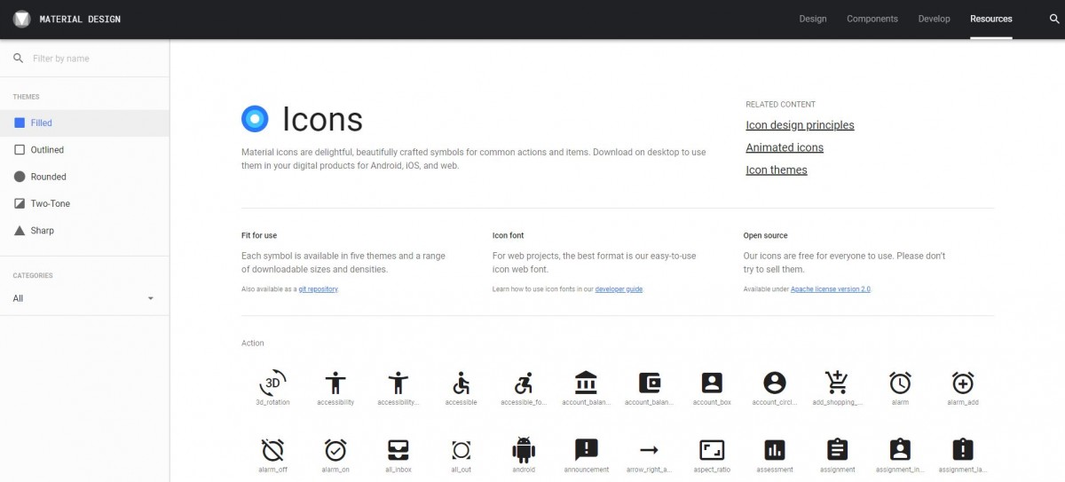Select the account_balance_wallet icon
This screenshot has width=1065, height=482.
click(650, 383)
